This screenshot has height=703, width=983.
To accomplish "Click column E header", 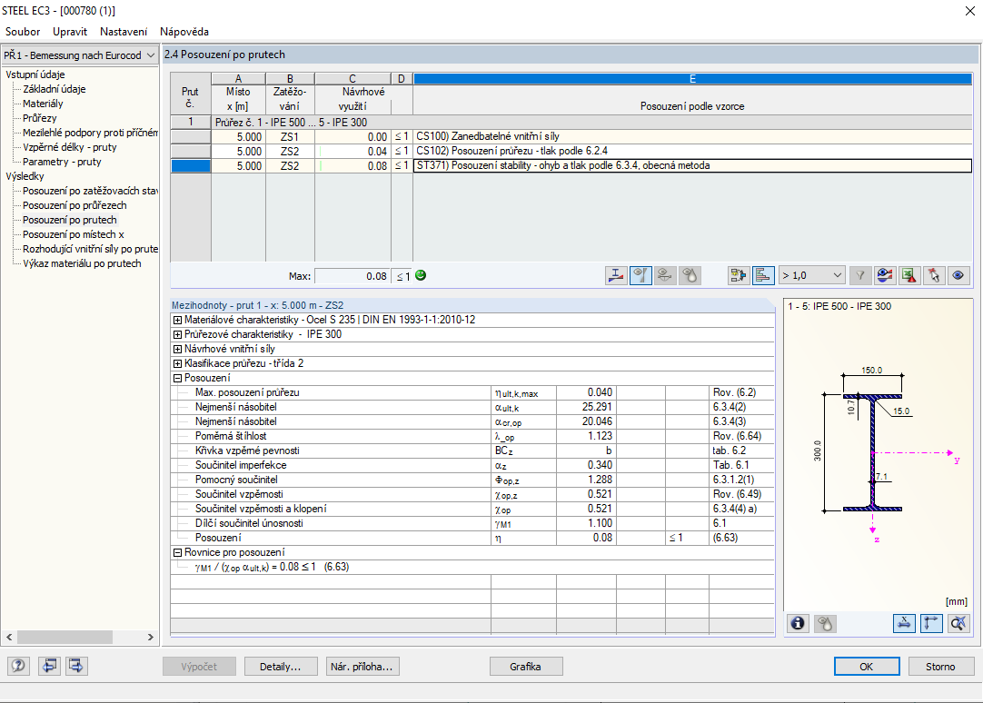I will pos(692,78).
